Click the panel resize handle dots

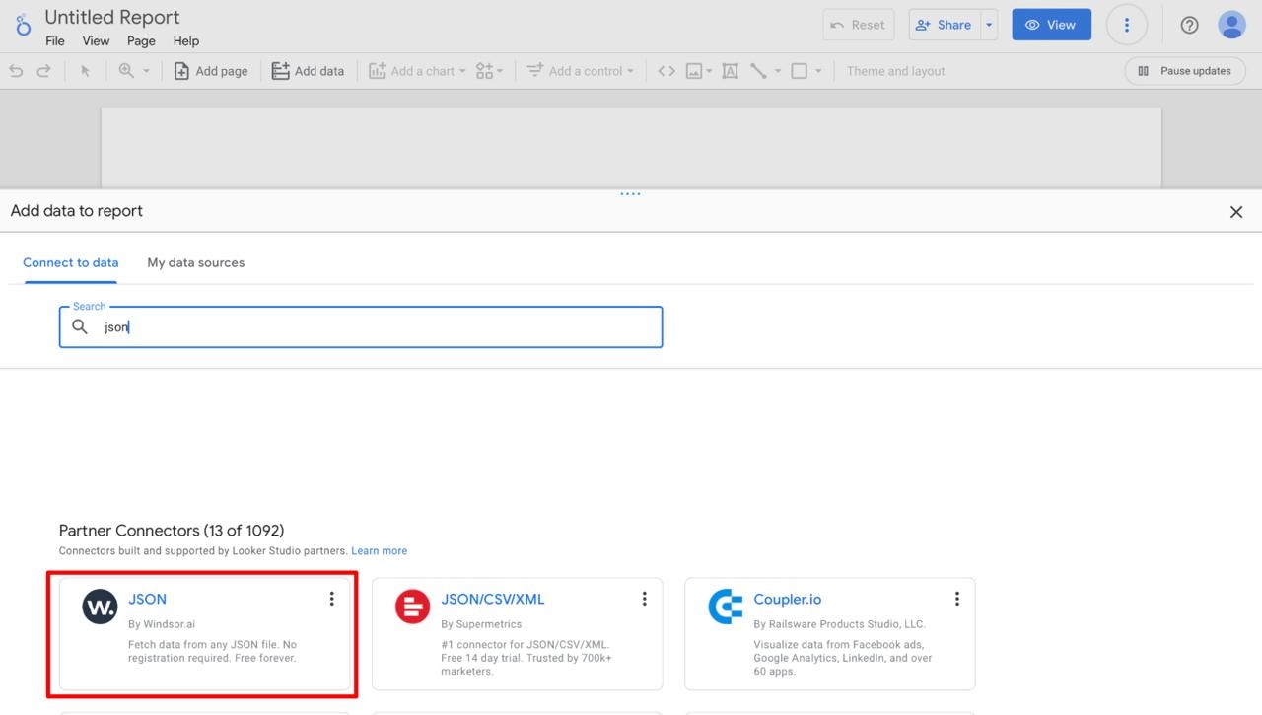tap(630, 194)
